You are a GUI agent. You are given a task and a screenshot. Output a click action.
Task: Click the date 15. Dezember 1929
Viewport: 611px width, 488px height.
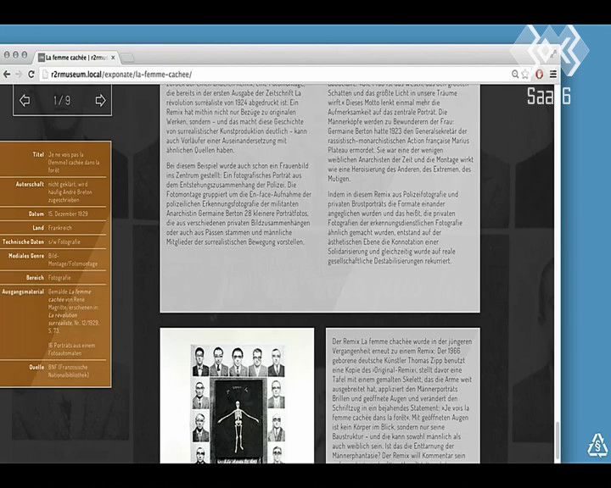68,213
